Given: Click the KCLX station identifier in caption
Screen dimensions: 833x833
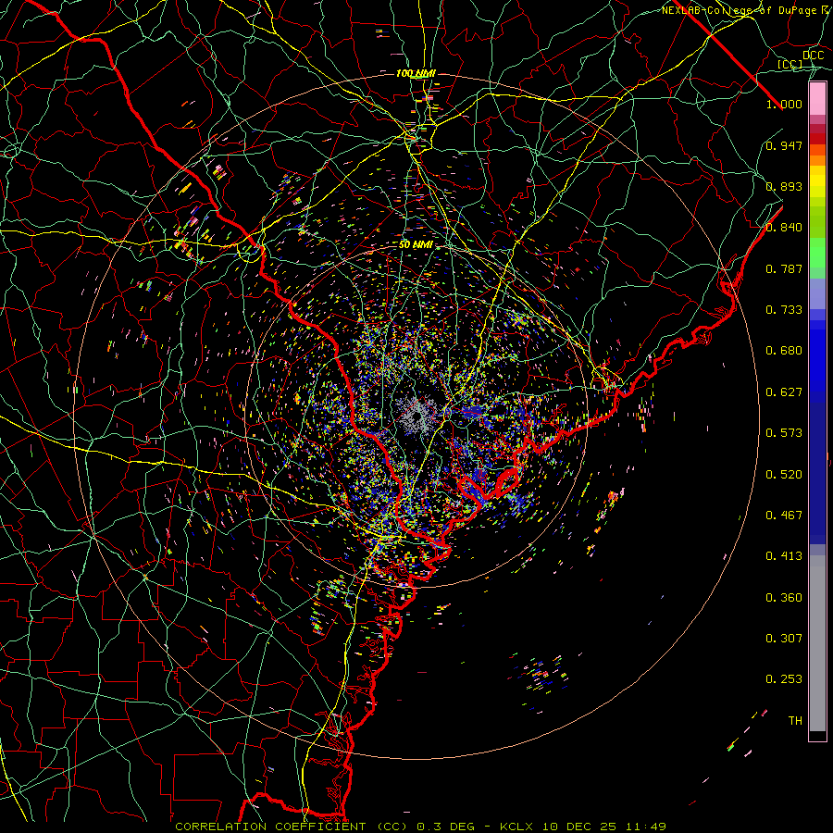Looking at the screenshot, I should pos(516,827).
